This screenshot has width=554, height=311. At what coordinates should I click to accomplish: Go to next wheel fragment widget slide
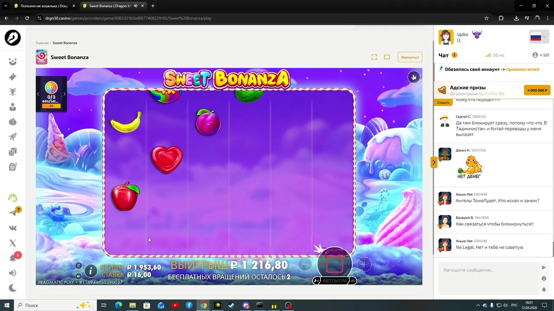coord(64,94)
